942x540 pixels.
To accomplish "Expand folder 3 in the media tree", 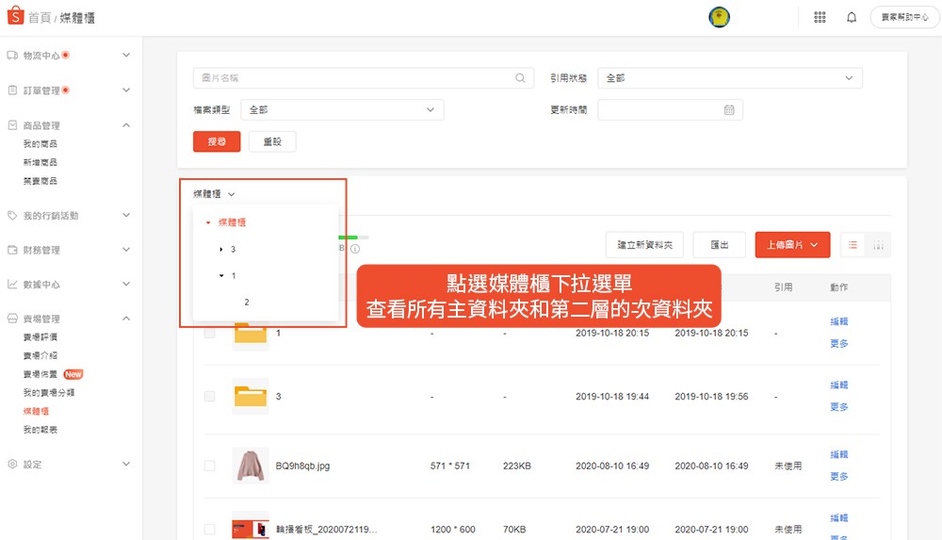I will click(221, 250).
